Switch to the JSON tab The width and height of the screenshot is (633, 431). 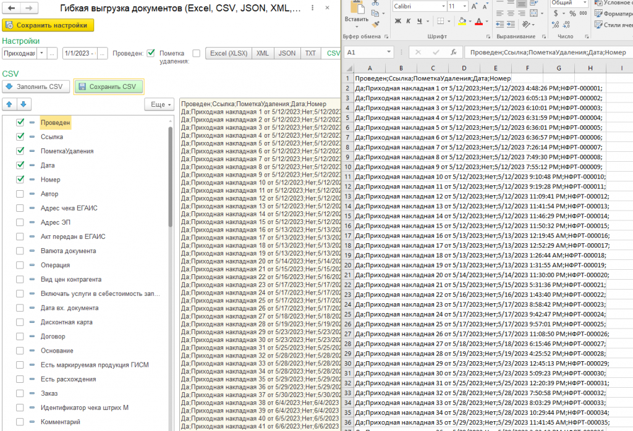[287, 53]
